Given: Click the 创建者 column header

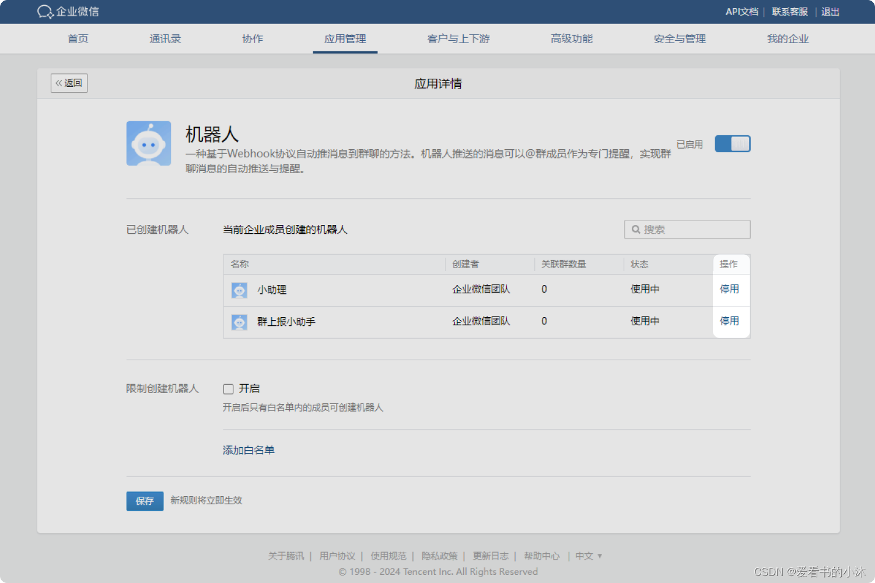Looking at the screenshot, I should pyautogui.click(x=466, y=264).
